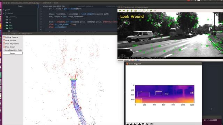The width and height of the screenshot is (223, 125).
Task: Click the back arrow in Figure 1 toolbar
Action: [131, 124]
